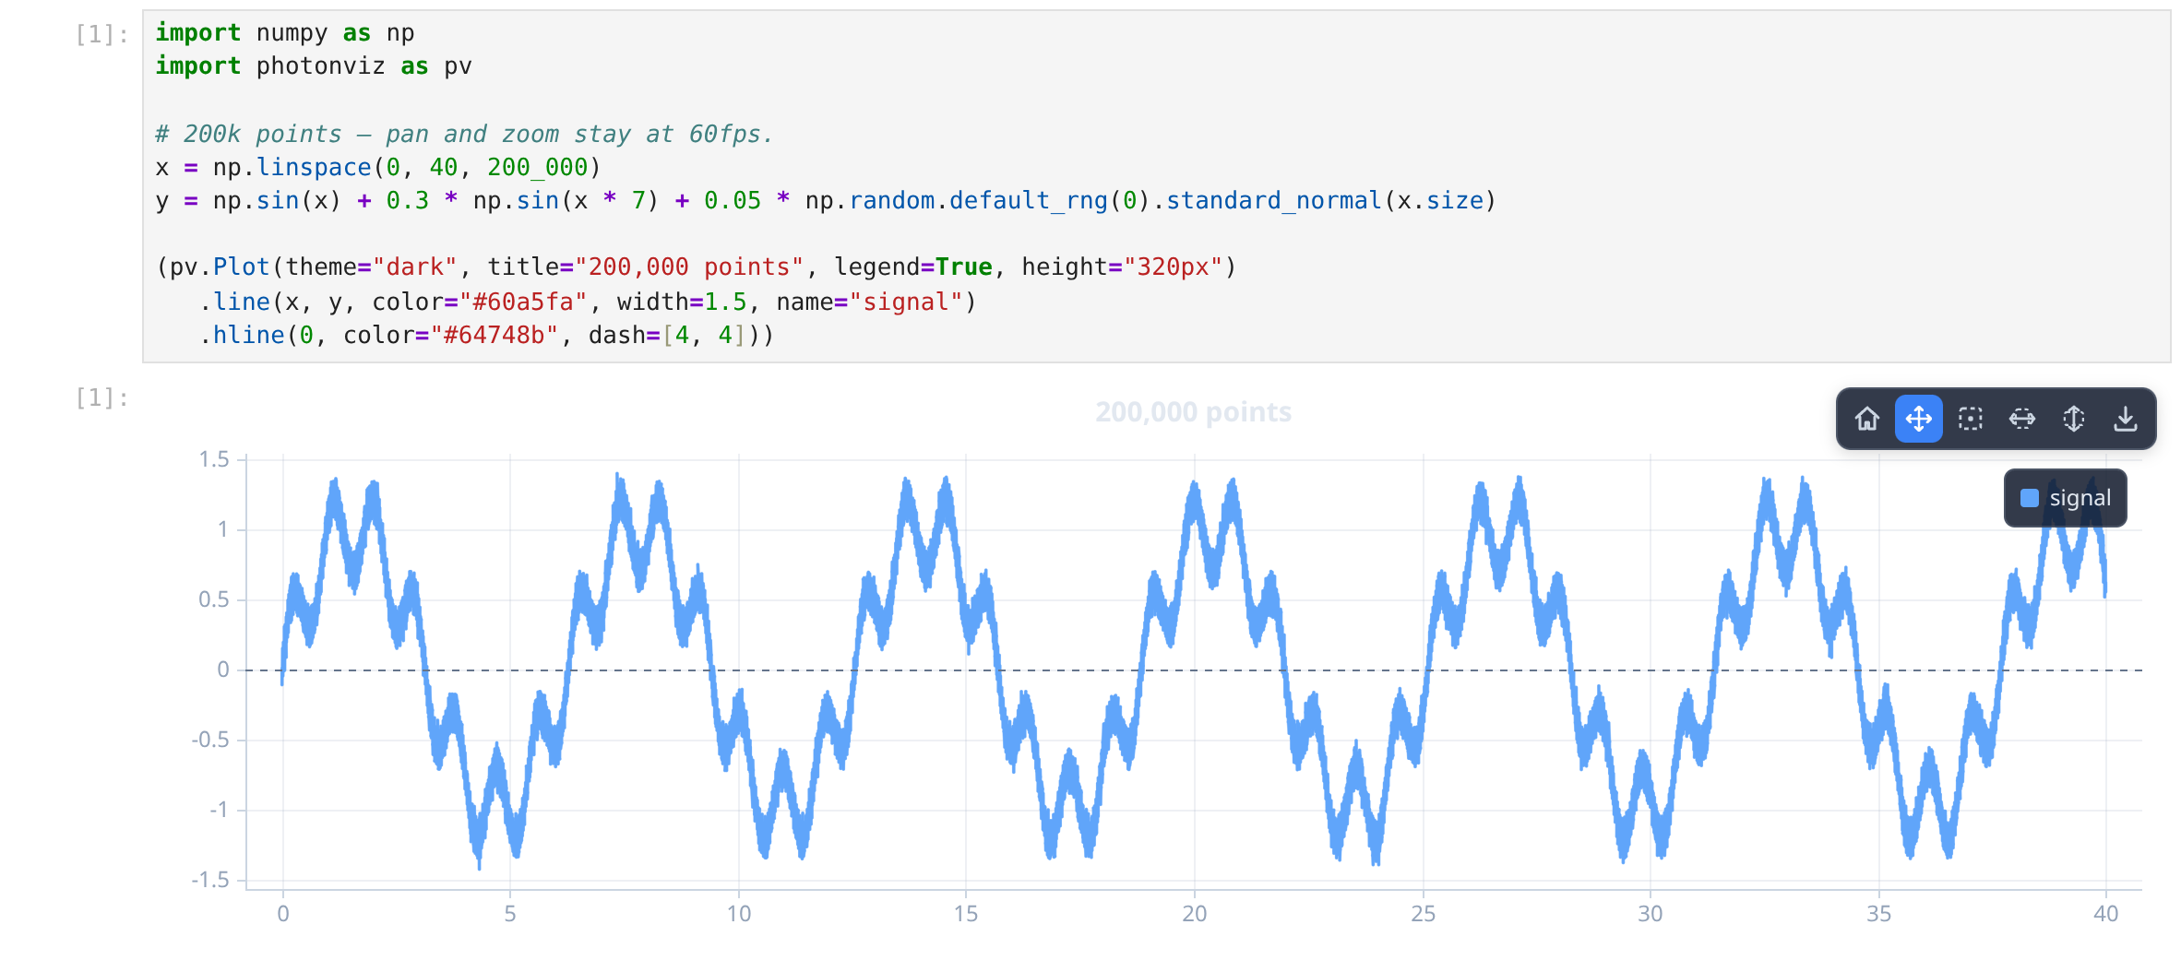This screenshot has height=972, width=2181.
Task: Click the y-axis label -1.5
Action: [x=210, y=880]
